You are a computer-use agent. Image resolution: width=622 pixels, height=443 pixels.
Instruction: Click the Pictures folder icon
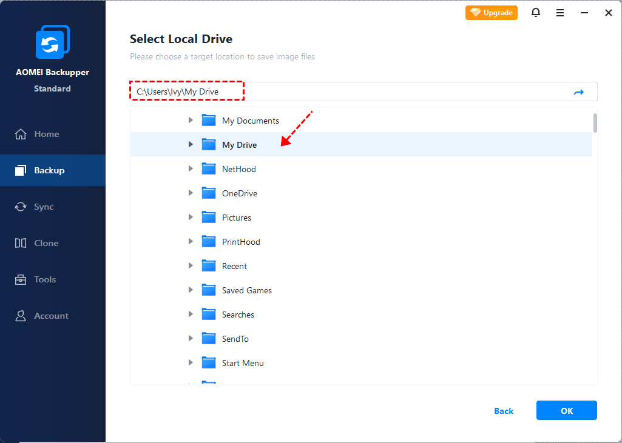209,217
